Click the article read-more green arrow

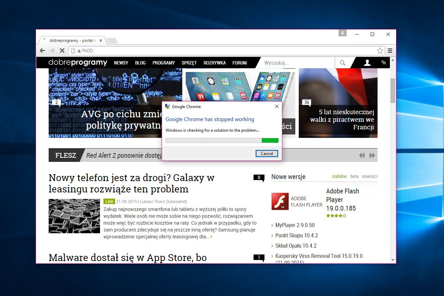click(211, 237)
